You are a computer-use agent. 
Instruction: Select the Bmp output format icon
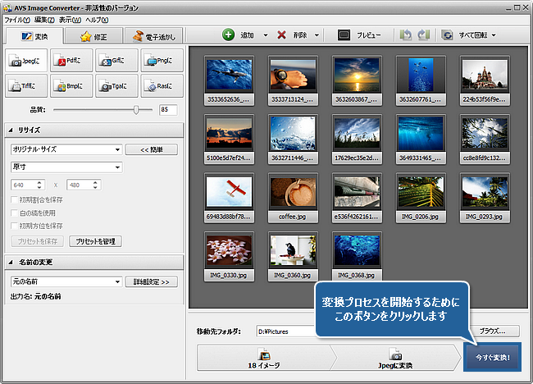click(x=71, y=85)
